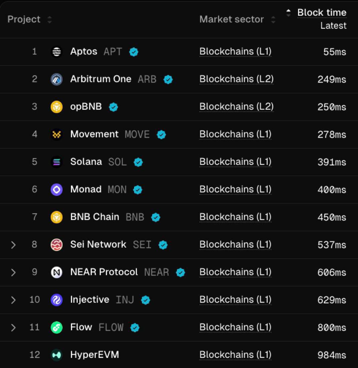Expand the NEAR Protocol row
The height and width of the screenshot is (368, 358).
[13, 272]
